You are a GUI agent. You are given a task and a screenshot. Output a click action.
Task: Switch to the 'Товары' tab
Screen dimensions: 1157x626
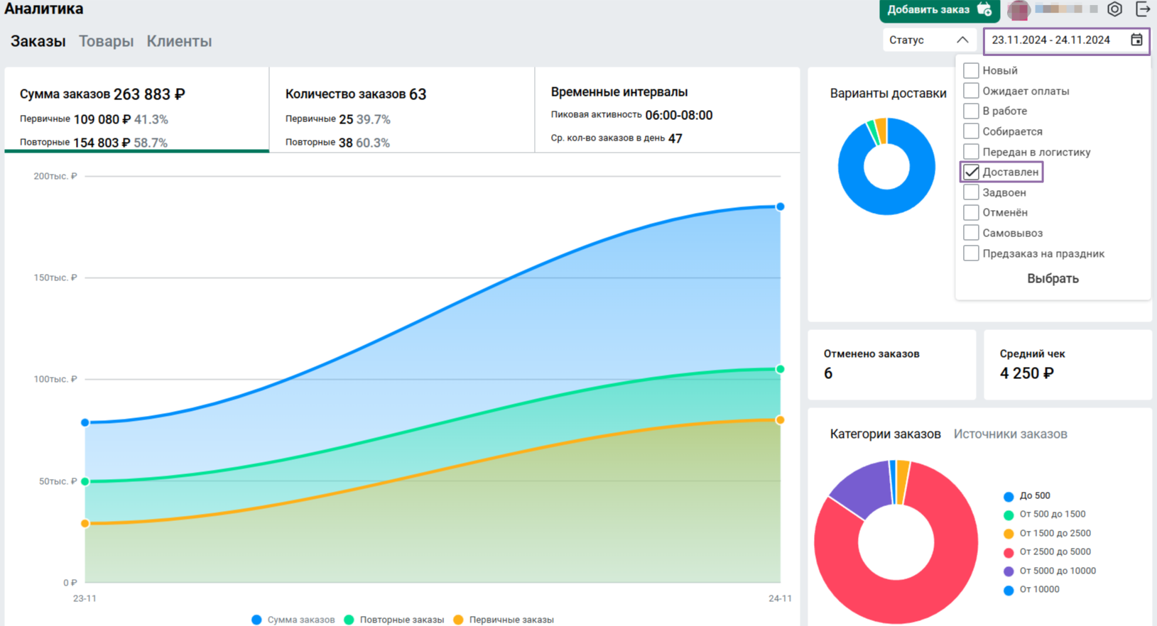pos(106,41)
